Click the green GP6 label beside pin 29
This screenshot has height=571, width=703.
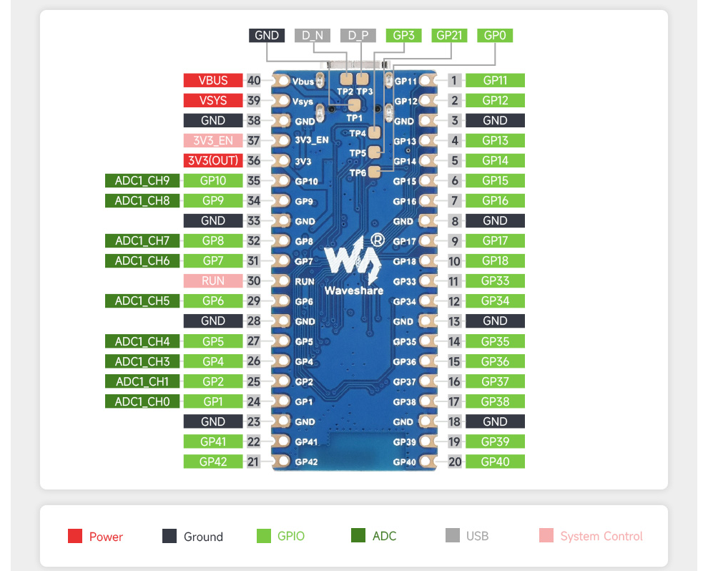coord(213,301)
